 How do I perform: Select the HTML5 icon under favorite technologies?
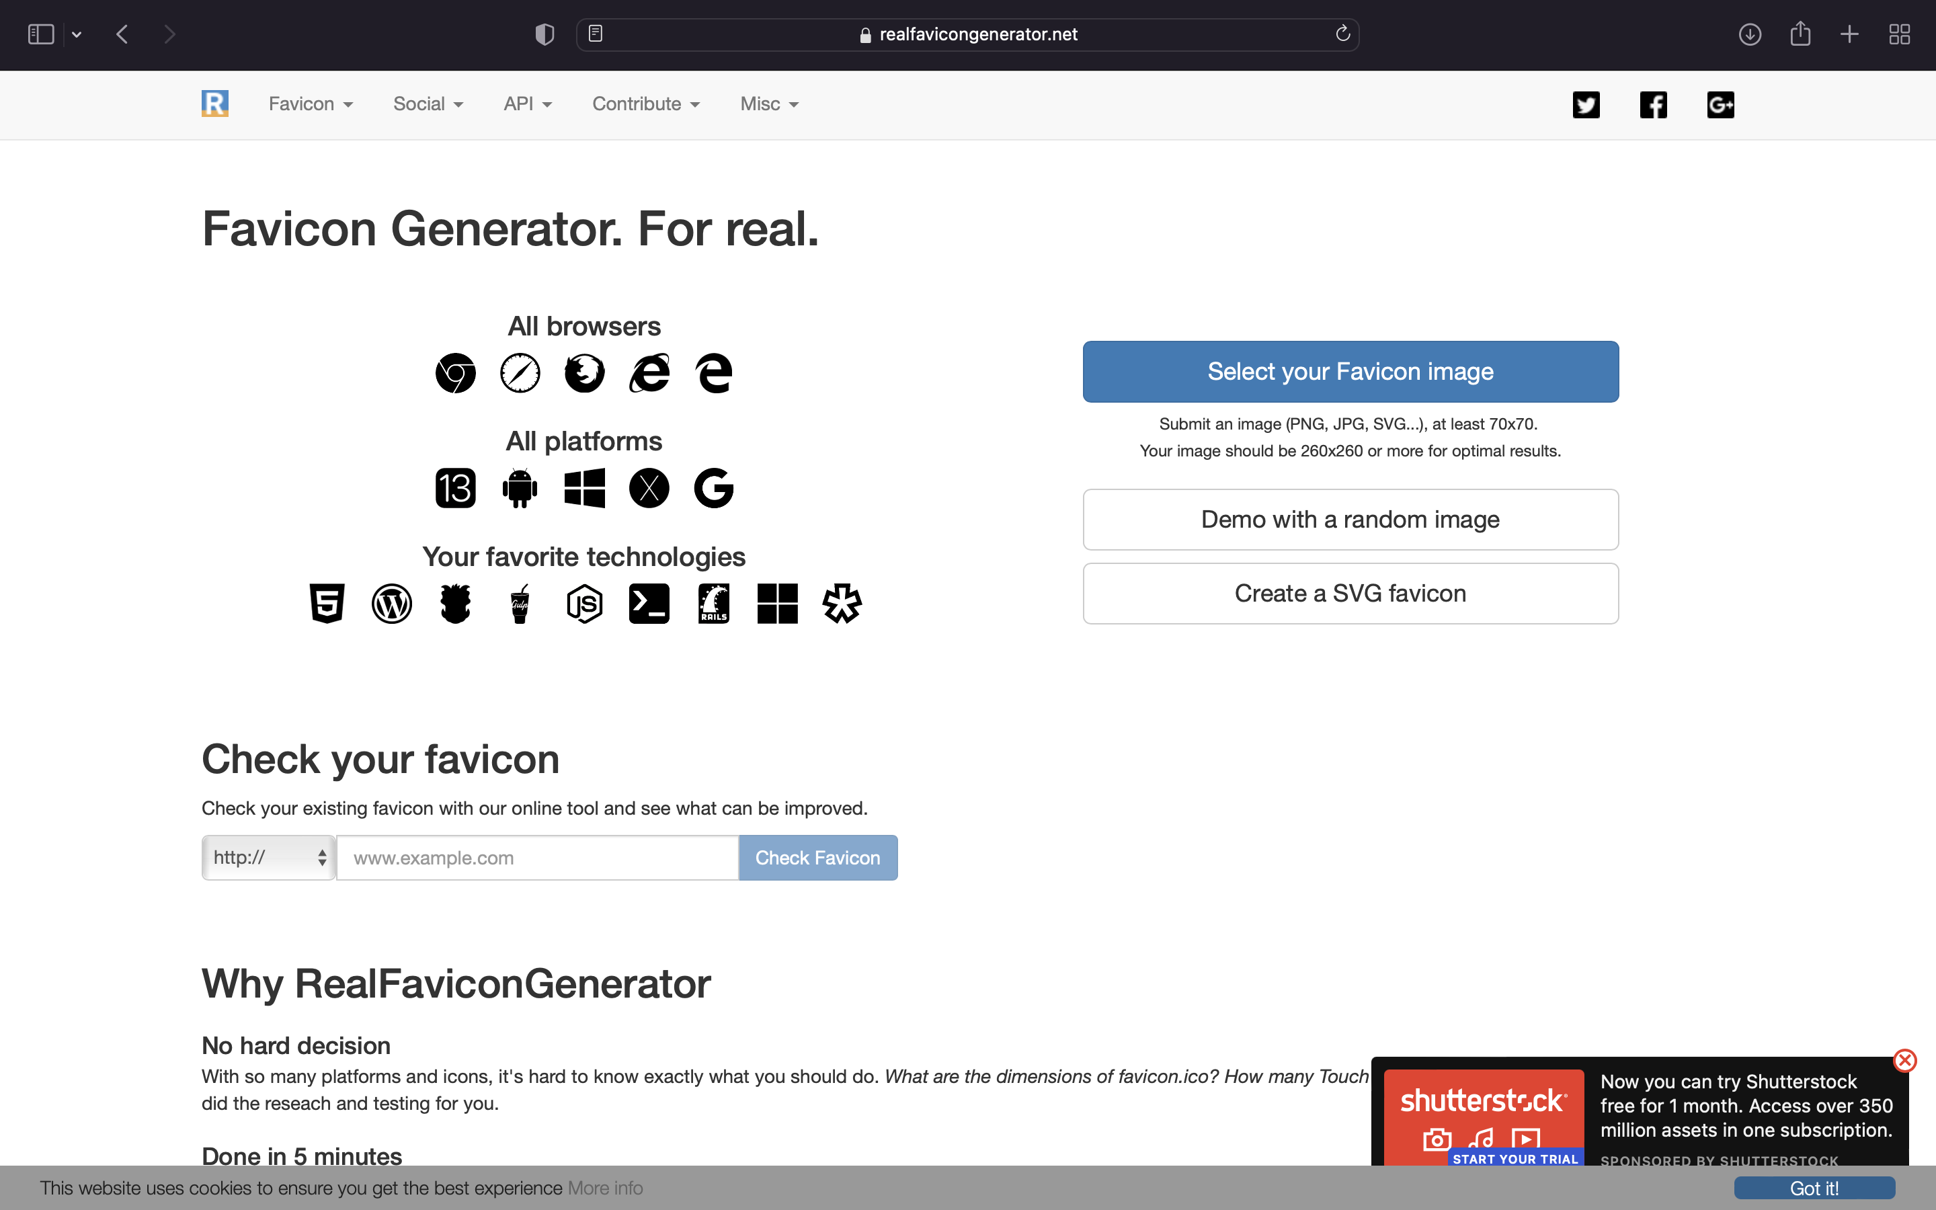[x=327, y=604]
